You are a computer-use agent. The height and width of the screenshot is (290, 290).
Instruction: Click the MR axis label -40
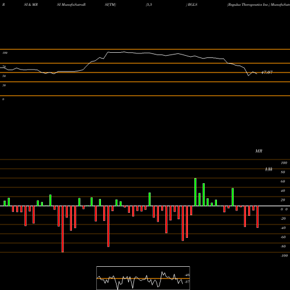[x=283, y=228]
